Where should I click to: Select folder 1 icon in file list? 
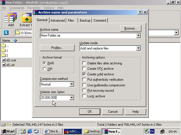[4, 50]
